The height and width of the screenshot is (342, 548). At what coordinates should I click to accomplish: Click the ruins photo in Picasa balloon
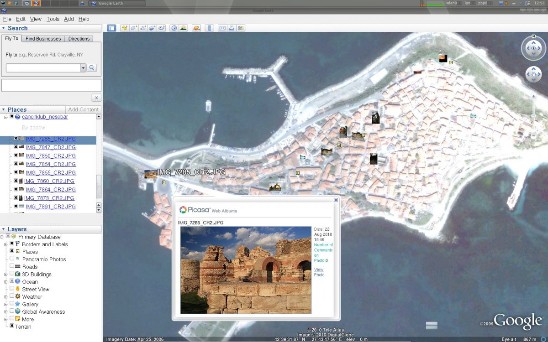(x=246, y=270)
